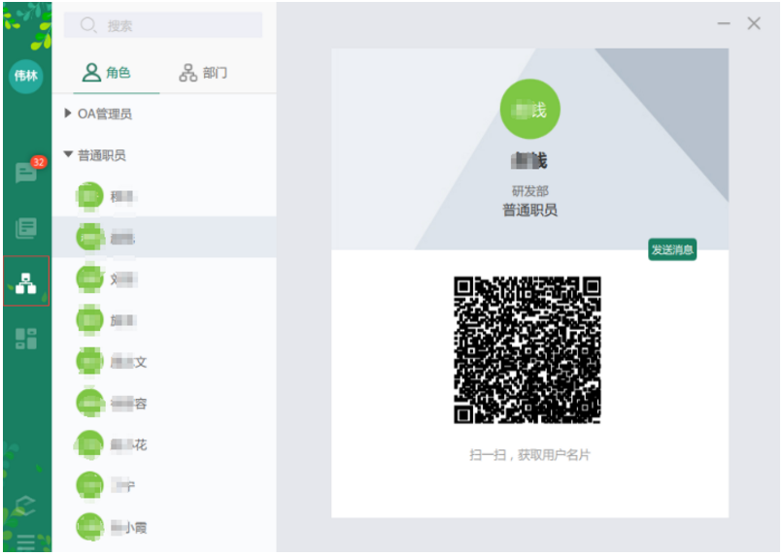The image size is (783, 556).
Task: Open messages with 32 unread badge
Action: [x=26, y=173]
